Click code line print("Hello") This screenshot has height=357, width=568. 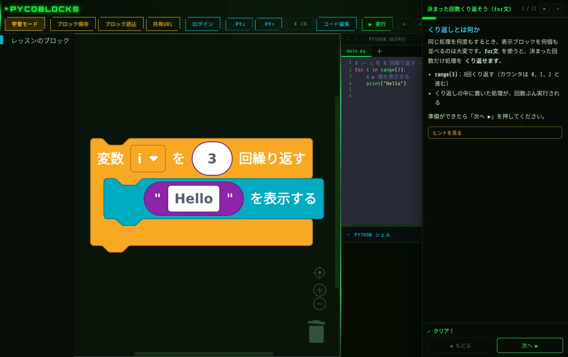[x=386, y=83]
